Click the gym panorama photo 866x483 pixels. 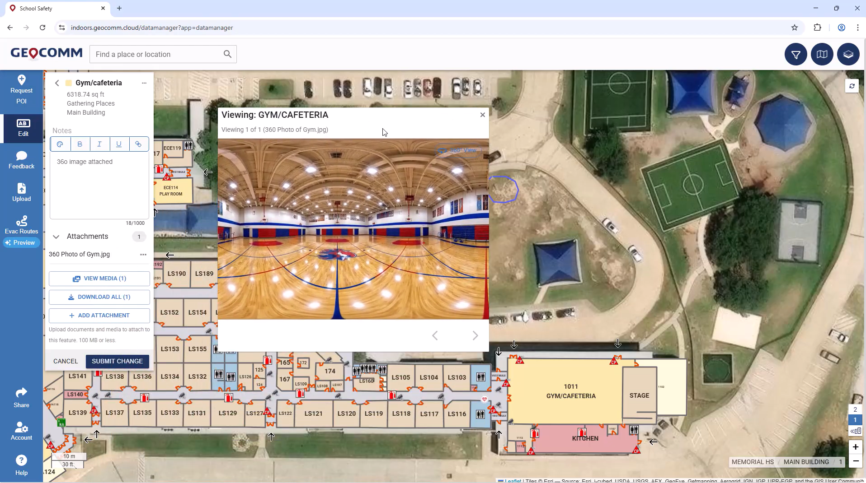[x=353, y=229]
